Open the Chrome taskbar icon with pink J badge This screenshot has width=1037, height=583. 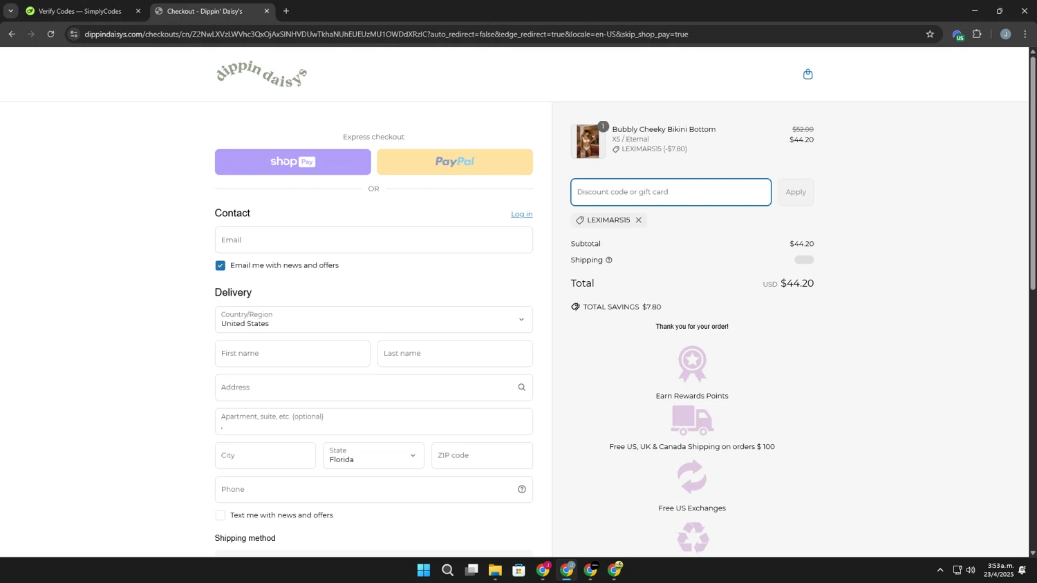coord(543,570)
